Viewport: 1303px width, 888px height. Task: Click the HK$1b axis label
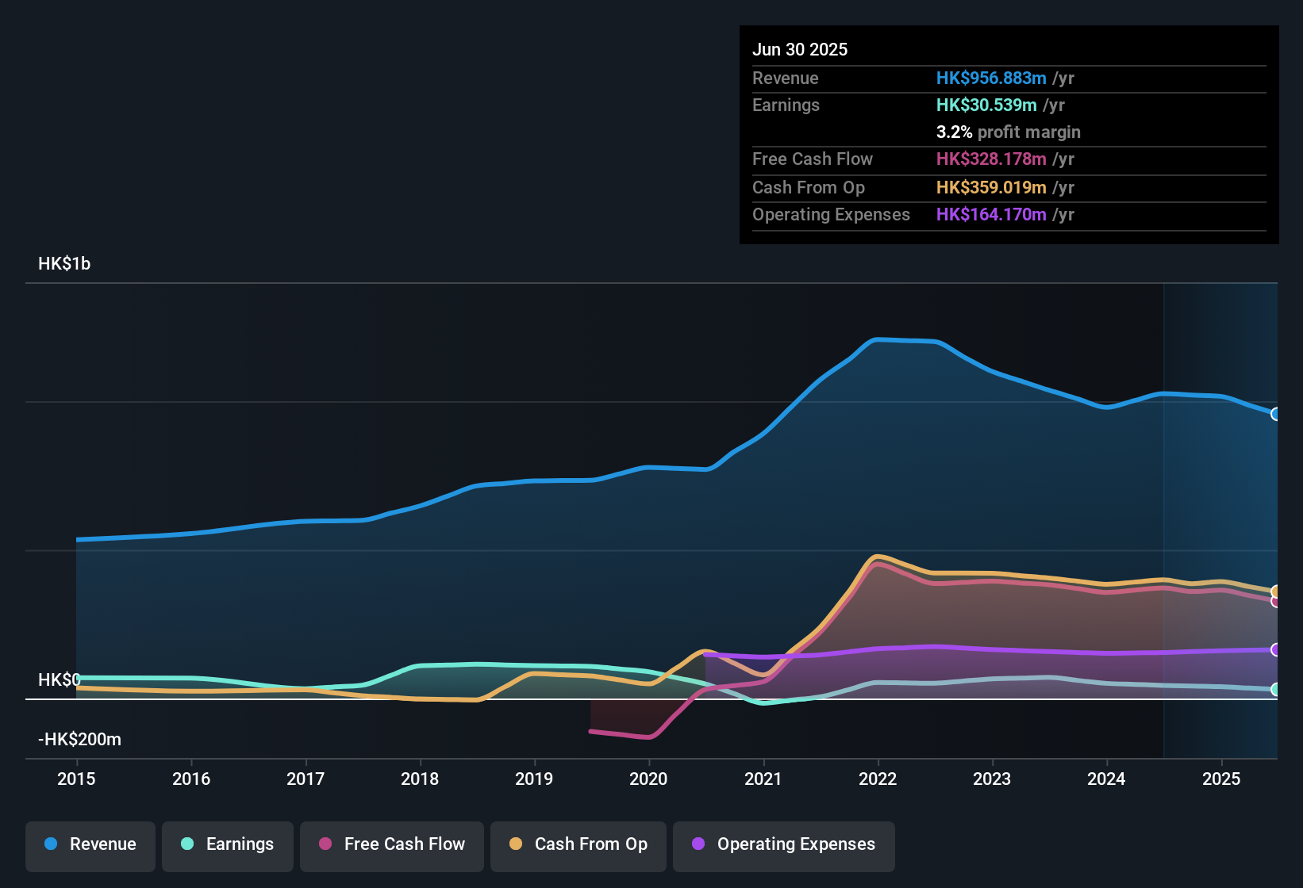64,263
